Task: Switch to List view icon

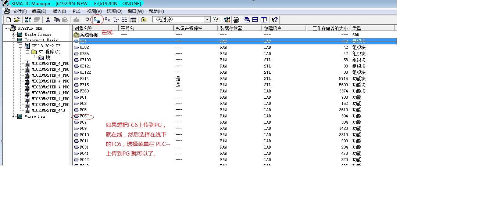Action: coord(125,19)
